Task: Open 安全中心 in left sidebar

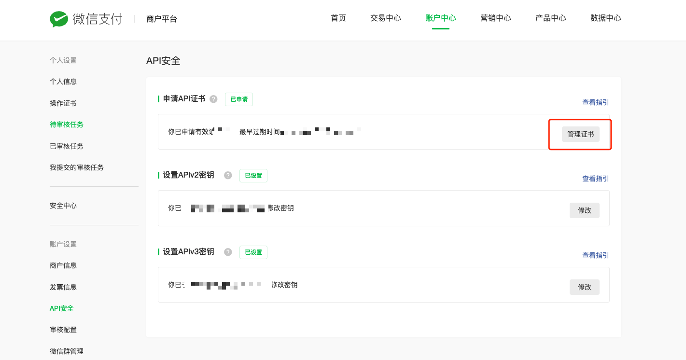Action: [63, 206]
